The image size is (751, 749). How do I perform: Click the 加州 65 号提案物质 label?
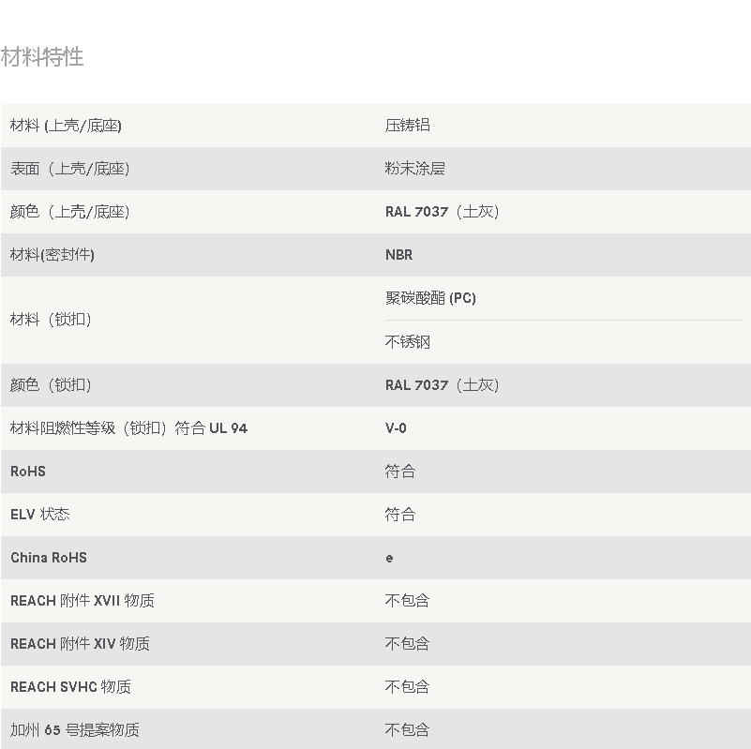75,730
